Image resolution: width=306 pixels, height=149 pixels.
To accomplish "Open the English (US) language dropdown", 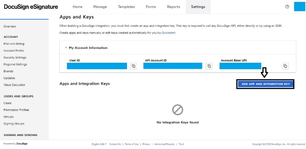I will pyautogui.click(x=99, y=144).
